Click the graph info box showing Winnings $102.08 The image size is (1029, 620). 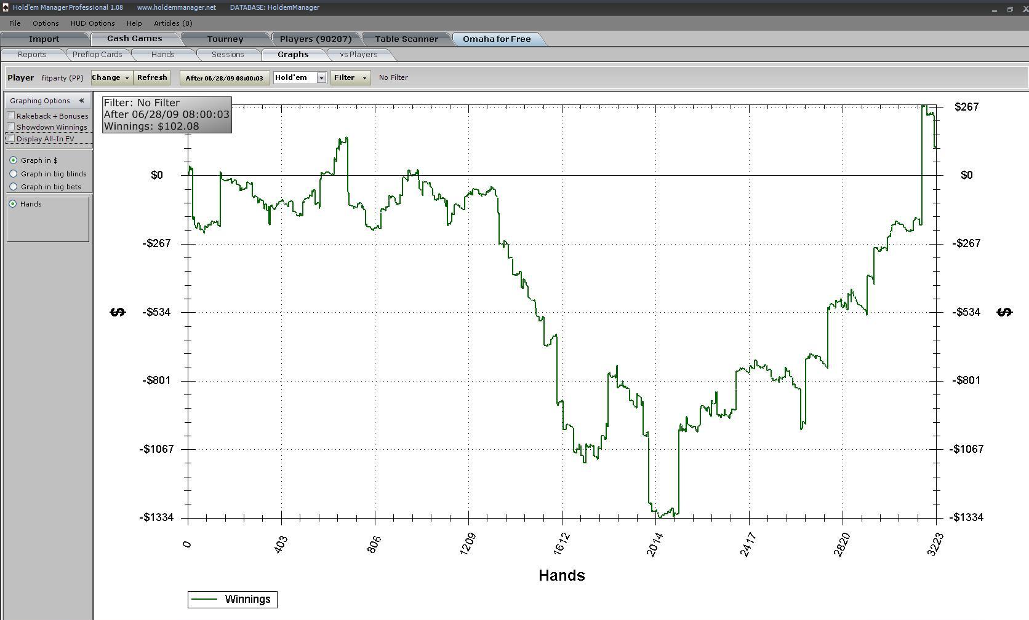[167, 114]
